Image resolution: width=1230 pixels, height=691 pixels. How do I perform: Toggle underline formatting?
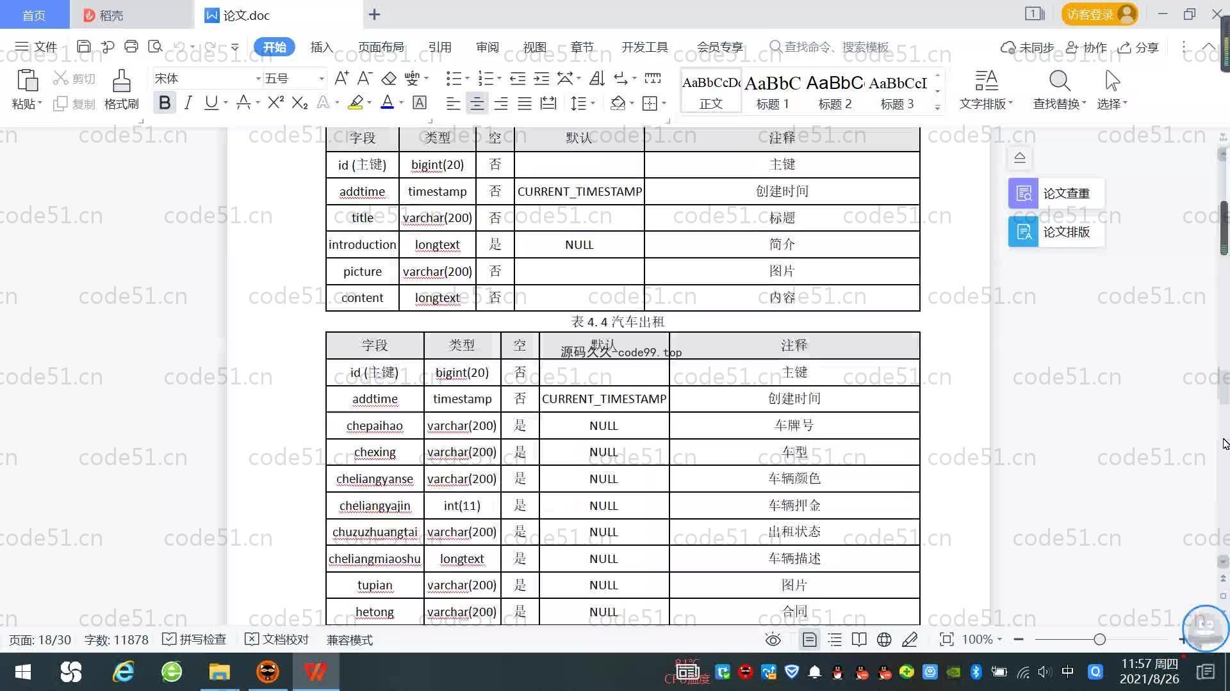tap(211, 103)
